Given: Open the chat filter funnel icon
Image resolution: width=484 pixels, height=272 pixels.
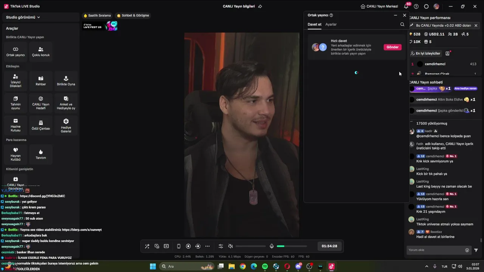Looking at the screenshot, I should point(476,250).
